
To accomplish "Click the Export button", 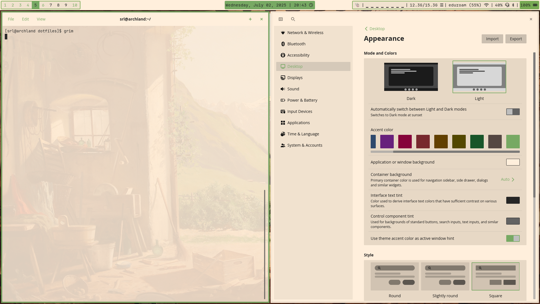I will tap(516, 39).
